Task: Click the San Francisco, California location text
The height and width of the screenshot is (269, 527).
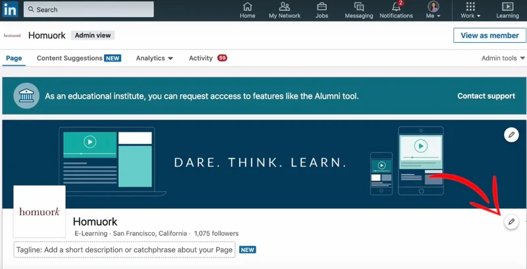Action: pyautogui.click(x=150, y=233)
